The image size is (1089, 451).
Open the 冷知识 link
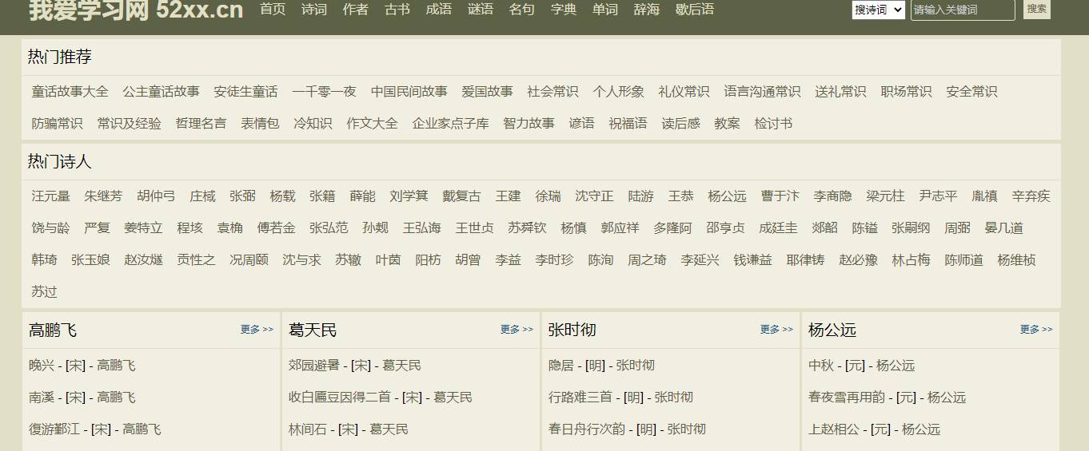[x=313, y=124]
